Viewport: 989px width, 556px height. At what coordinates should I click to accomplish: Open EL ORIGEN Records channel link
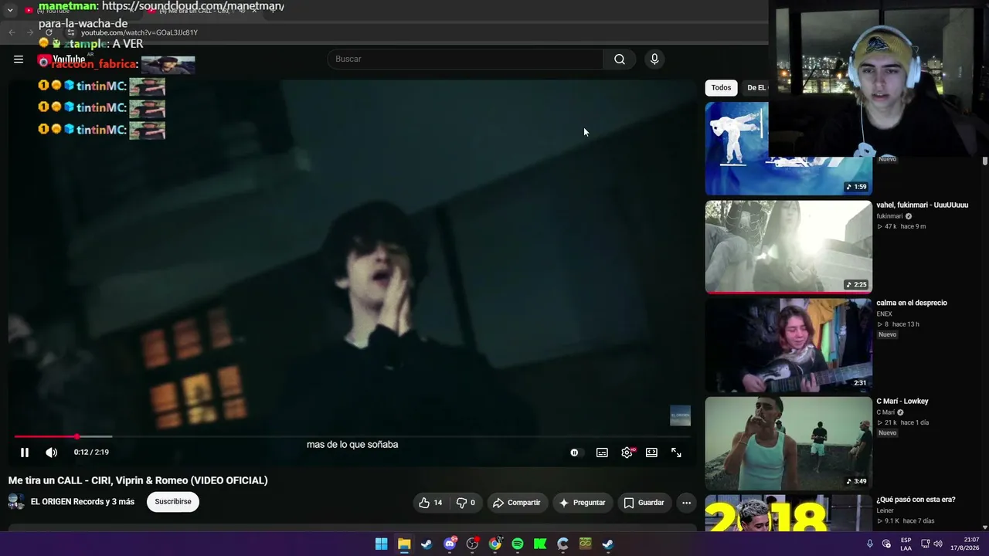[83, 502]
